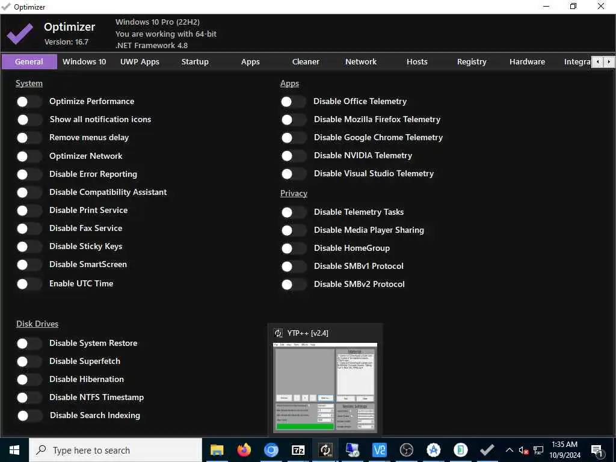
Task: Toggle Disable Visual Studio Telemetry
Action: click(294, 174)
